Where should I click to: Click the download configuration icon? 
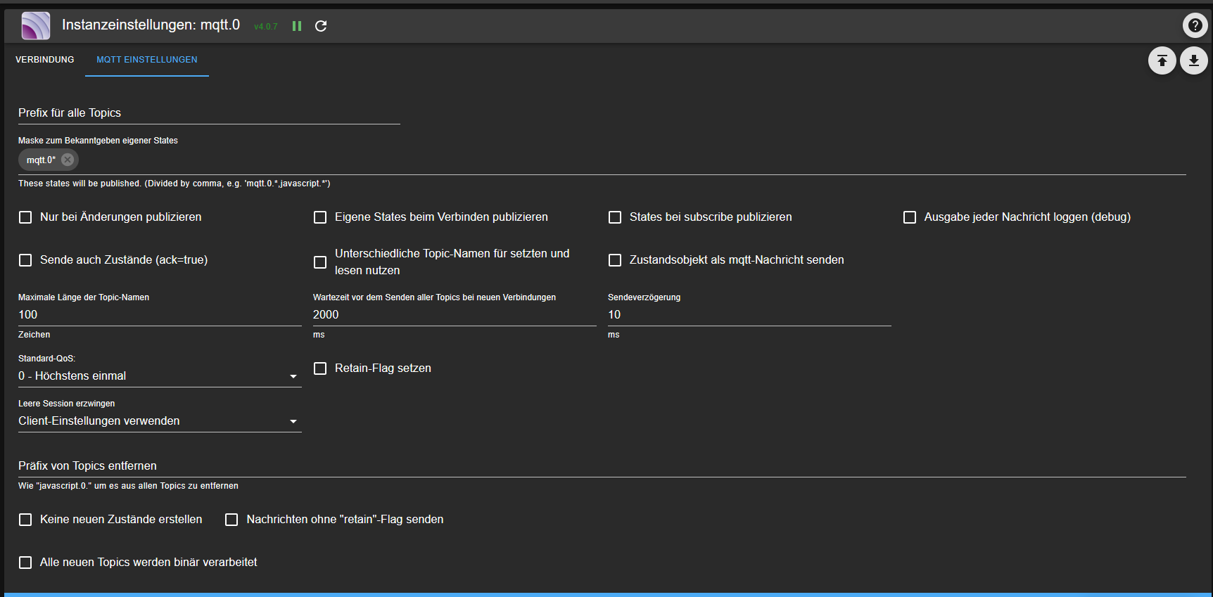1194,60
